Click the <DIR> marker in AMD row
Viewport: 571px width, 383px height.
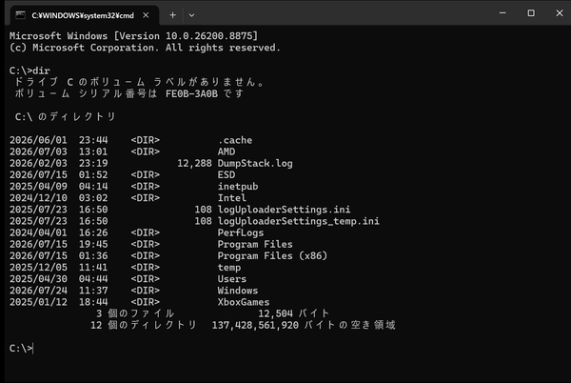[146, 151]
